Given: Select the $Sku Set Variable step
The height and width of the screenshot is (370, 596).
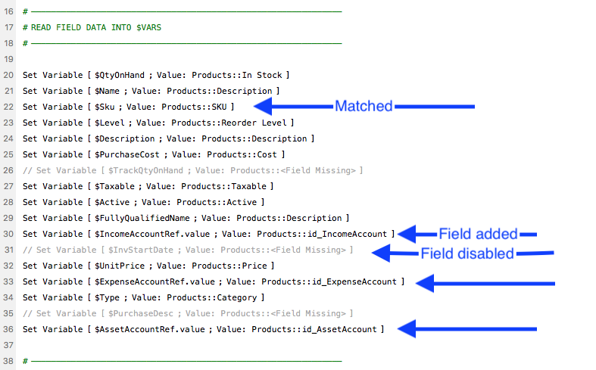Looking at the screenshot, I should point(128,107).
